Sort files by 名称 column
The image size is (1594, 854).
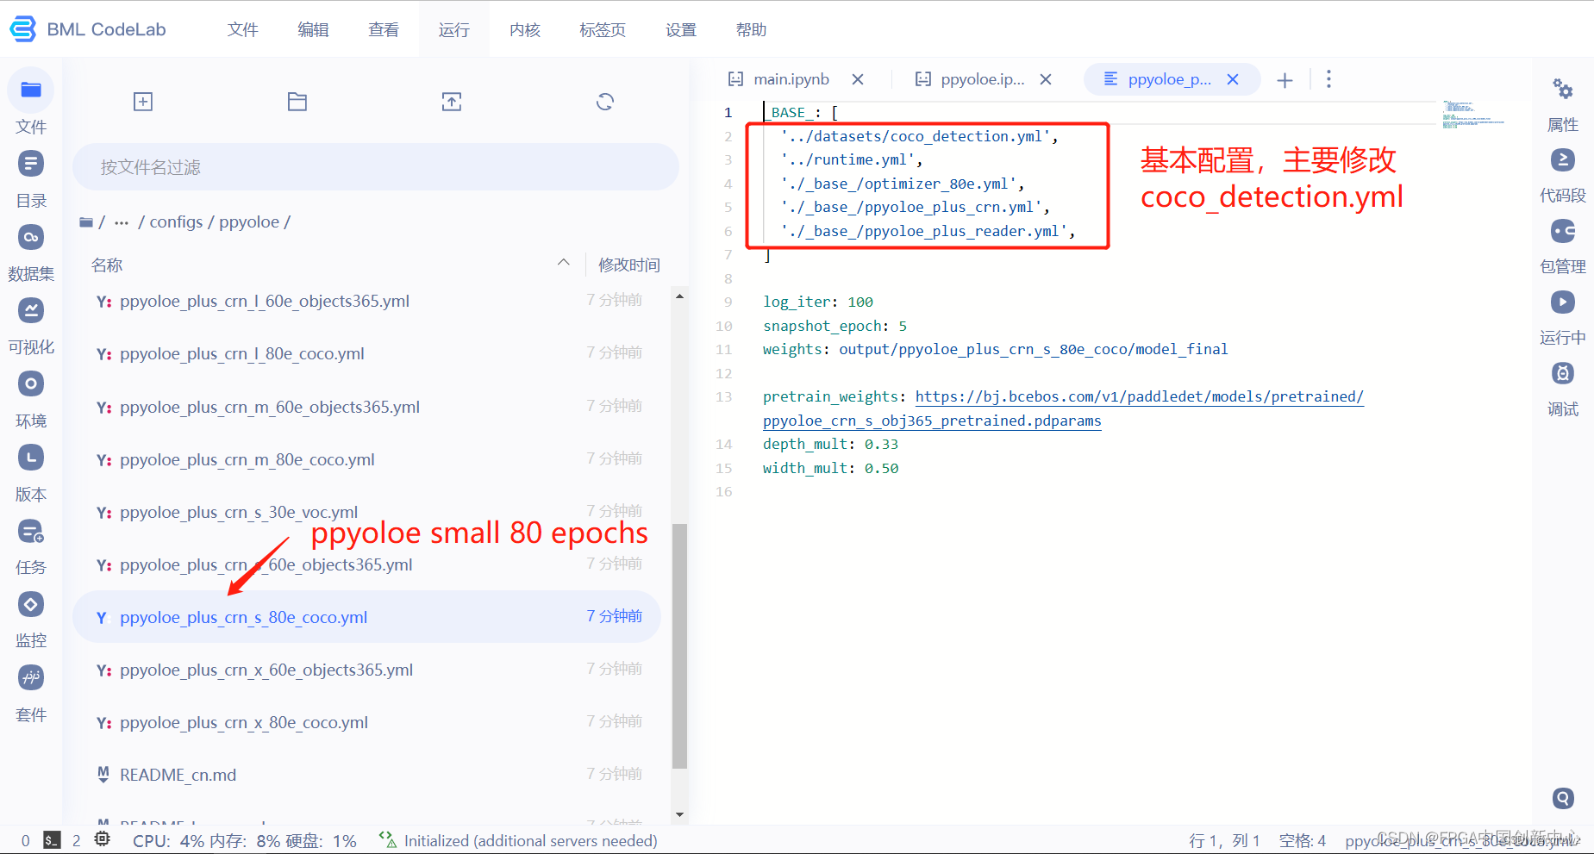107,265
